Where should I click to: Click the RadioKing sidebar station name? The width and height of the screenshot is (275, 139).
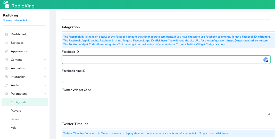11,15
